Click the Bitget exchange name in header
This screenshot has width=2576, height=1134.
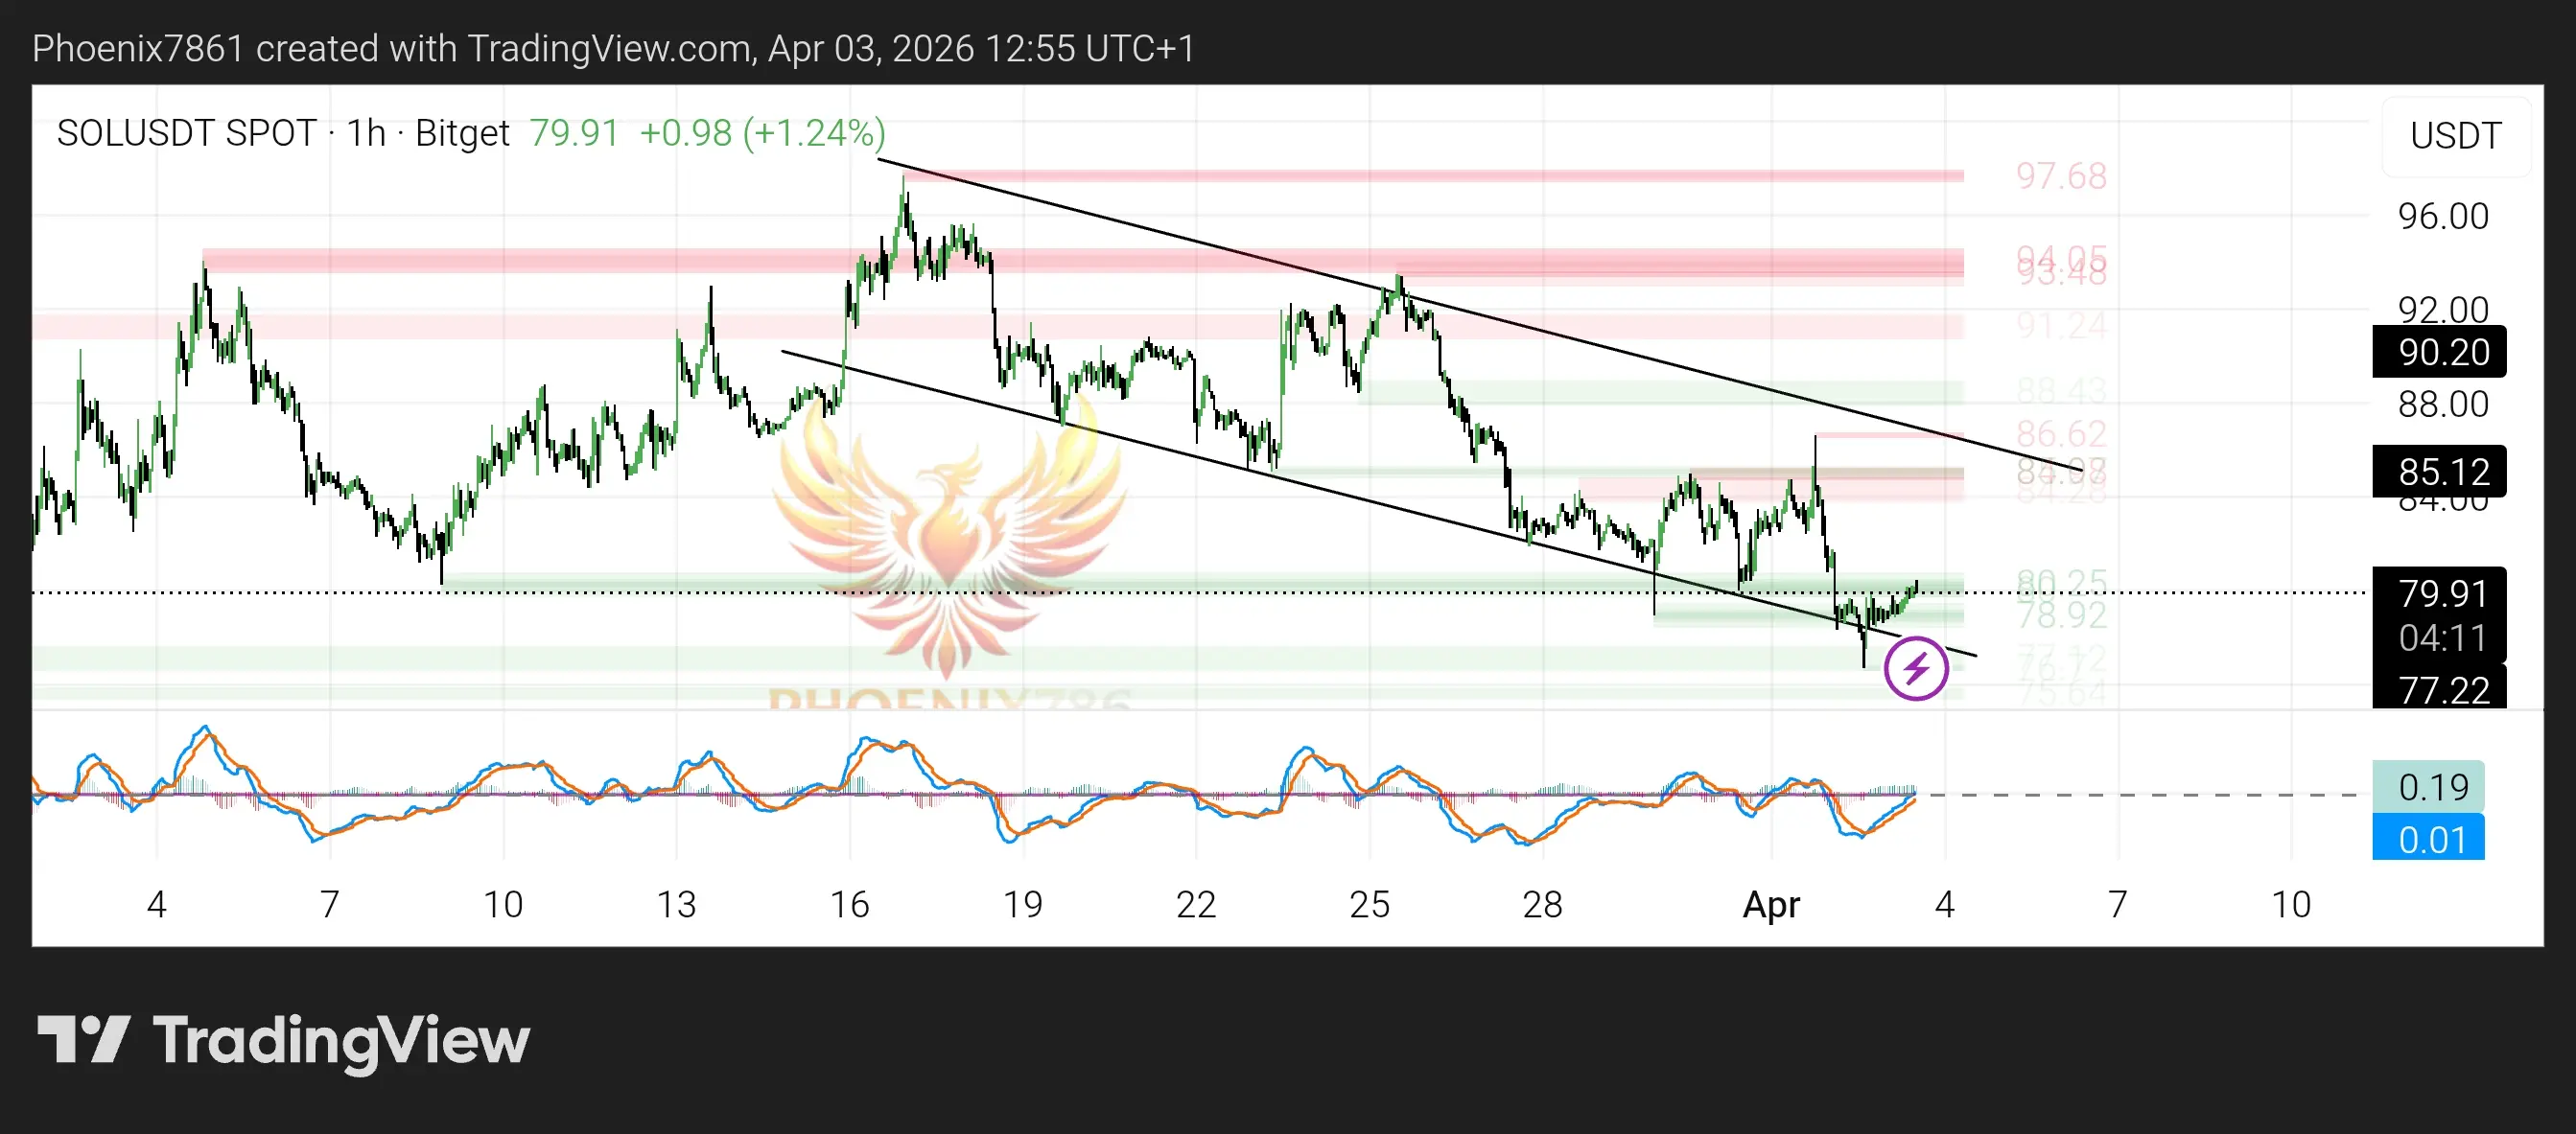[462, 133]
